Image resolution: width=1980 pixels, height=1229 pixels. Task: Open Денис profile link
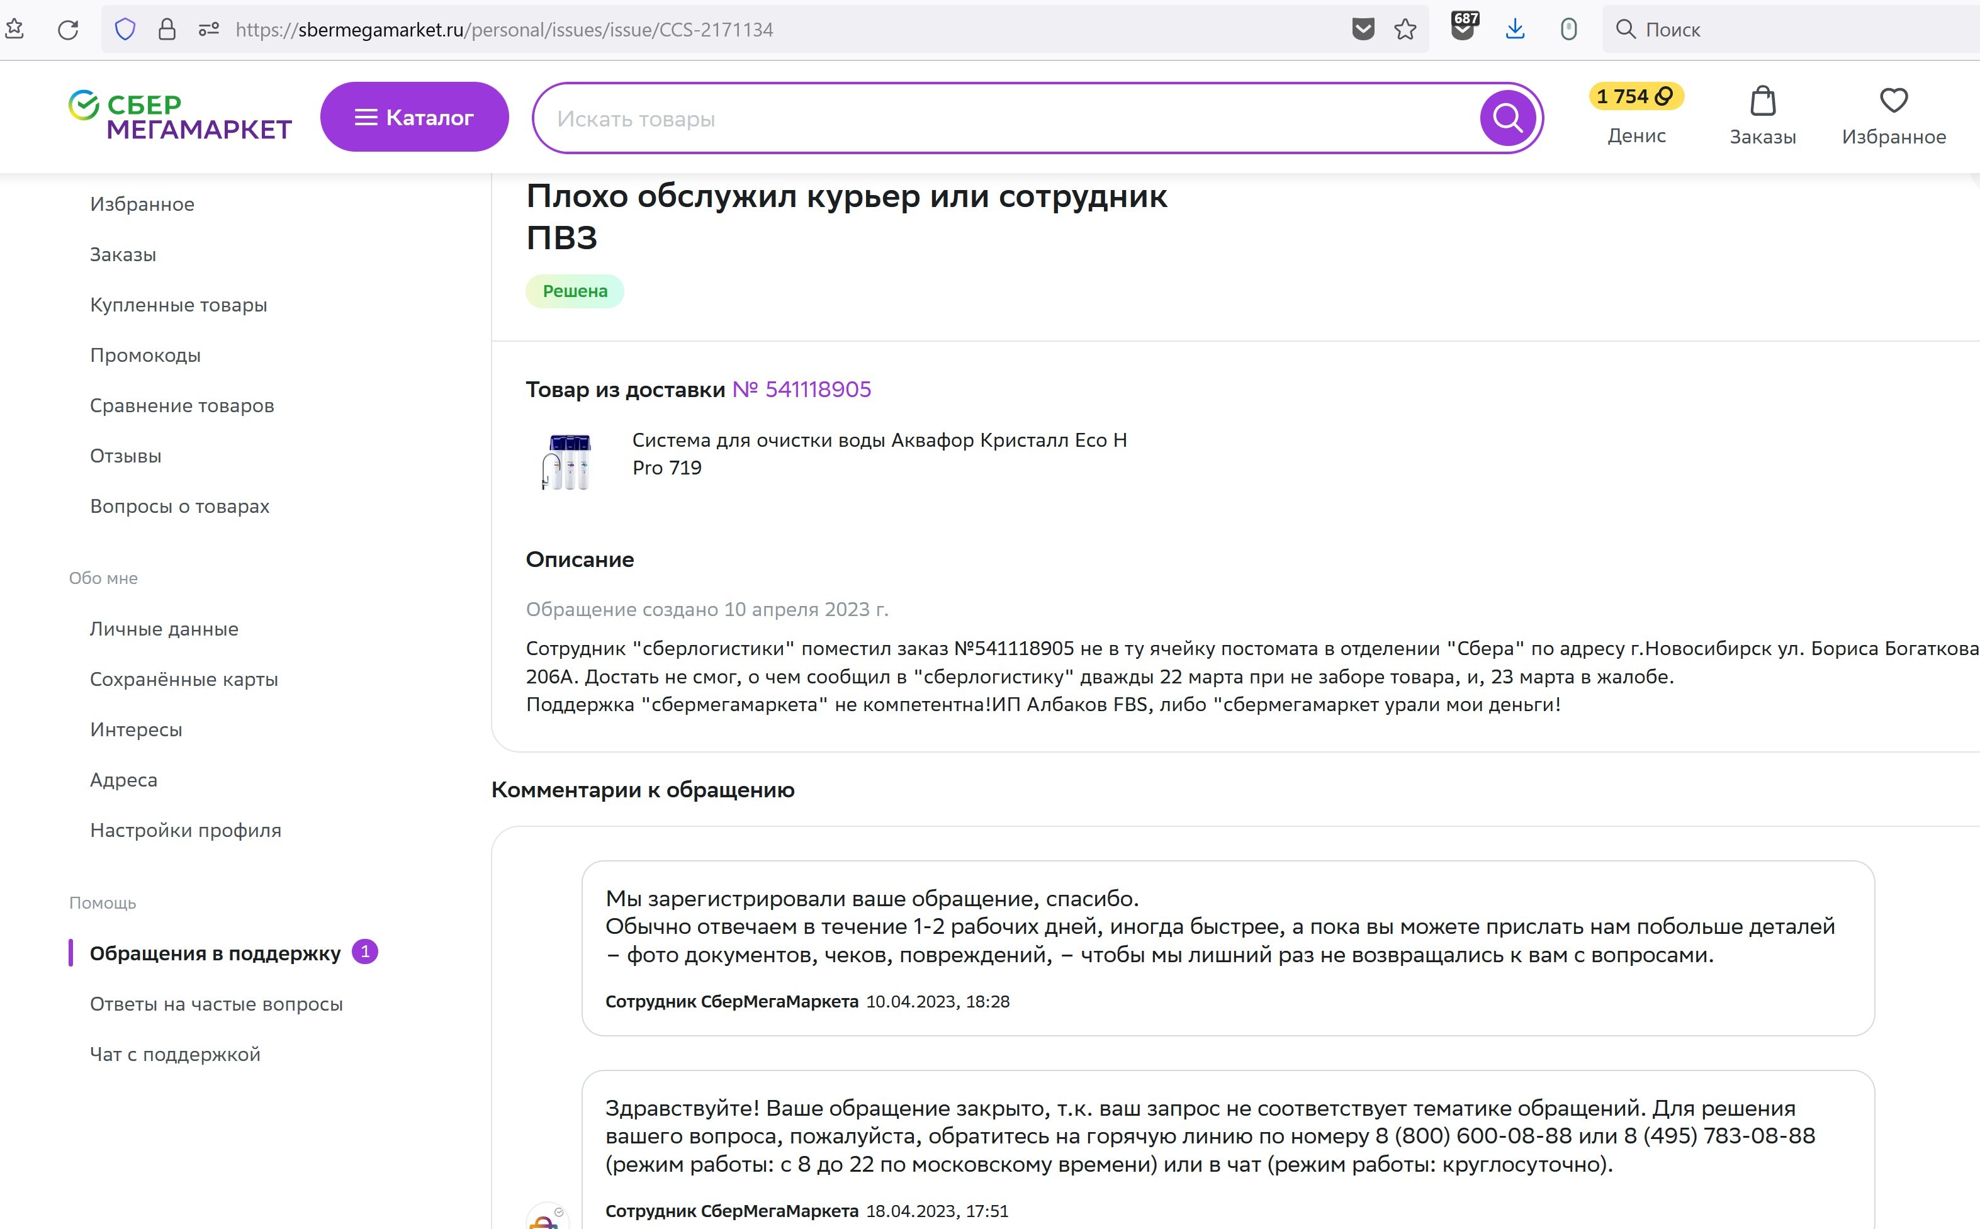[1636, 136]
